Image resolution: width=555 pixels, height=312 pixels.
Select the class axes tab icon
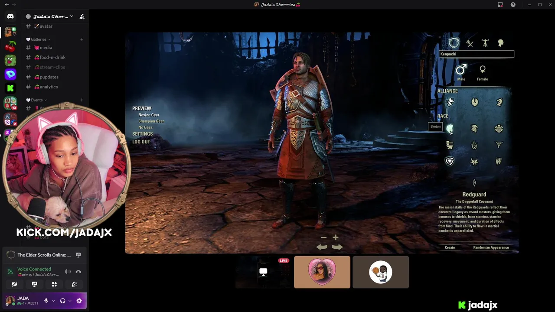tap(470, 43)
